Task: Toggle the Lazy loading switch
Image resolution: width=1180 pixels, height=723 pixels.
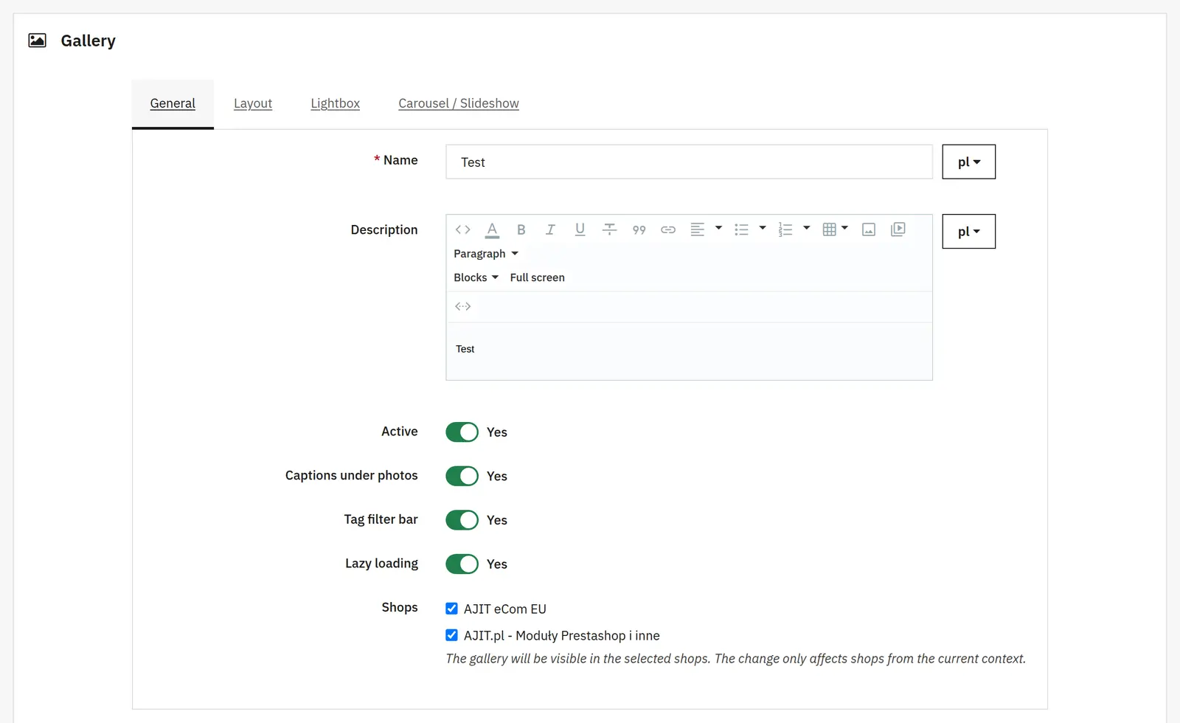Action: pos(462,564)
